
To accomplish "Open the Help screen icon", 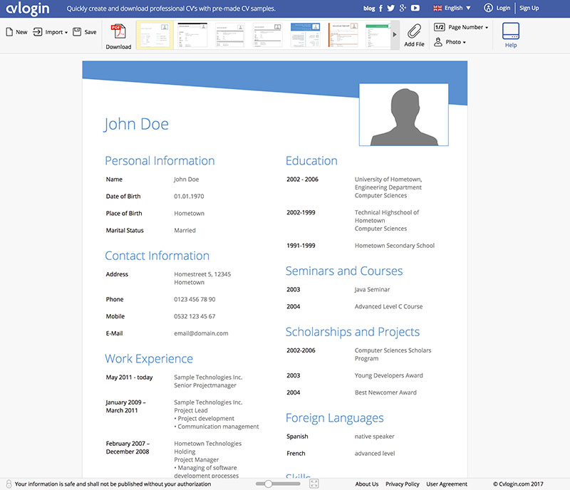I will (511, 32).
